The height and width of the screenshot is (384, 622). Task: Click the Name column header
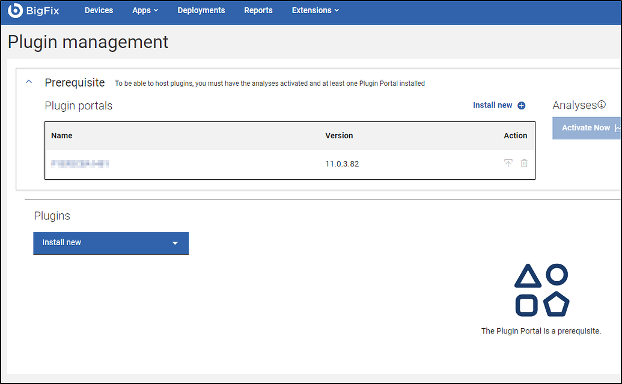coord(61,136)
